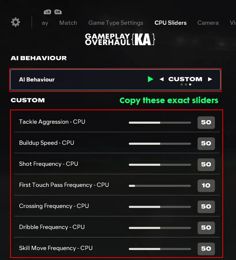Select the Camera tab
The height and width of the screenshot is (260, 236).
(208, 23)
